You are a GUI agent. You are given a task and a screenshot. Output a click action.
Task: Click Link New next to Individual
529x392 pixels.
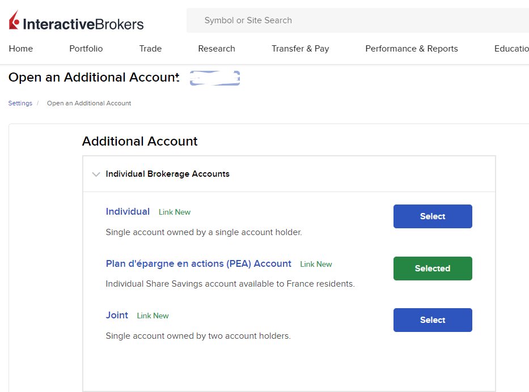tap(175, 212)
